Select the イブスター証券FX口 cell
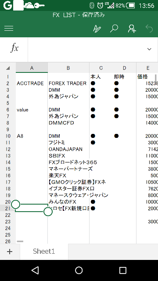Image resolution: width=158 pixels, height=281 pixels. click(72, 189)
